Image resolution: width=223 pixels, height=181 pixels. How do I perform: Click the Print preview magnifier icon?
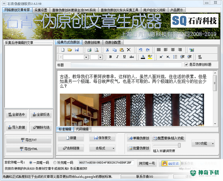click(x=97, y=50)
